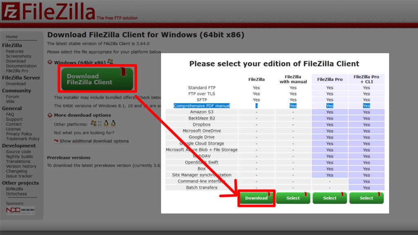Open the NDC sponsor logo
Image resolution: width=418 pixels, height=235 pixels.
(20, 210)
